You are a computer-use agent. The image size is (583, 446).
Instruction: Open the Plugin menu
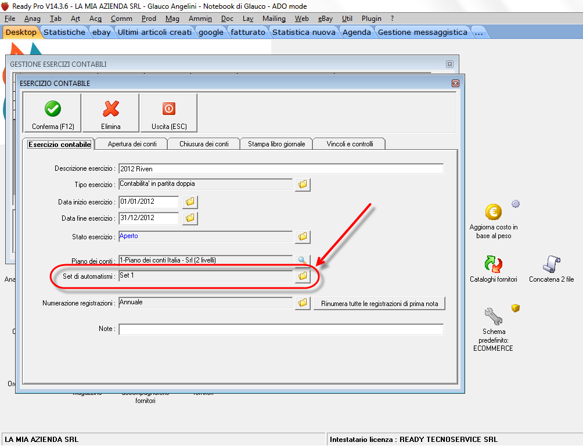372,19
